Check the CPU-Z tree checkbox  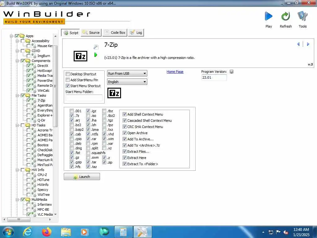(28, 175)
